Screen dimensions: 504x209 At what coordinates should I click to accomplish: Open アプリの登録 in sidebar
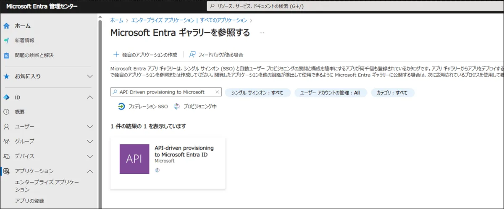(x=29, y=201)
